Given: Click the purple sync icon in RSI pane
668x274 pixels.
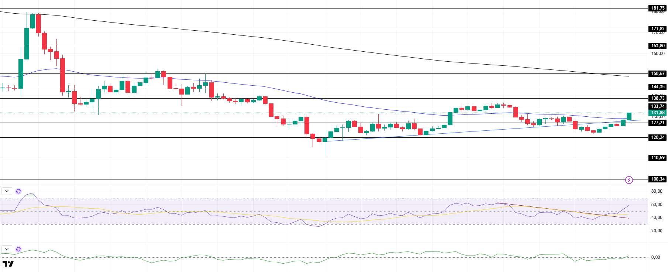Looking at the screenshot, I should 18,191.
